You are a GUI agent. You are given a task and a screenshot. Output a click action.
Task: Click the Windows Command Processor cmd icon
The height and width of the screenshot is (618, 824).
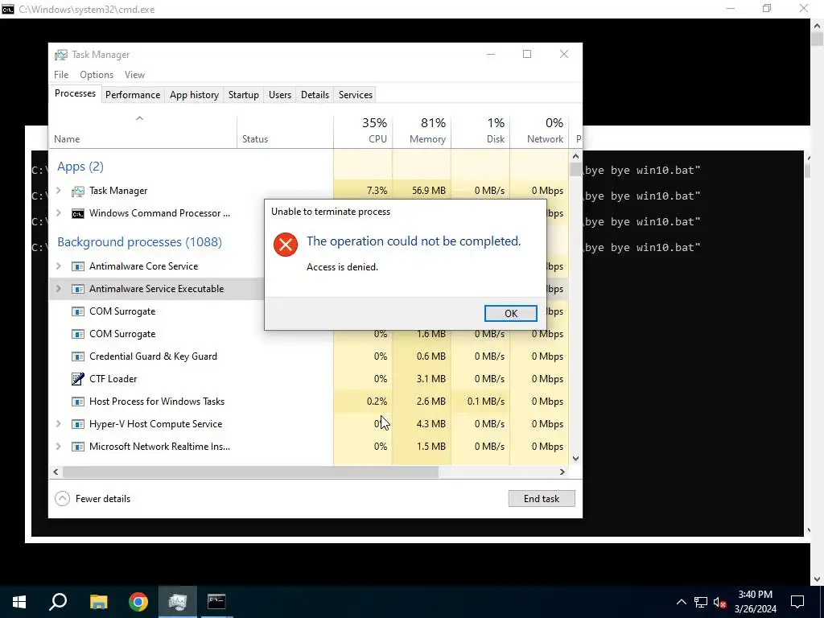tap(78, 214)
